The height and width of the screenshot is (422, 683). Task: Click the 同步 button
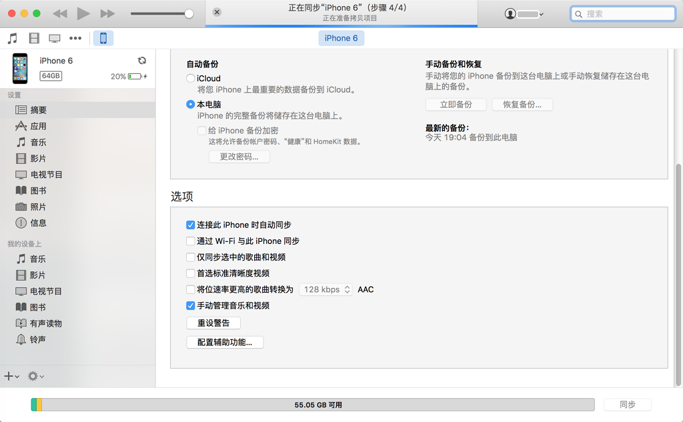tap(627, 405)
